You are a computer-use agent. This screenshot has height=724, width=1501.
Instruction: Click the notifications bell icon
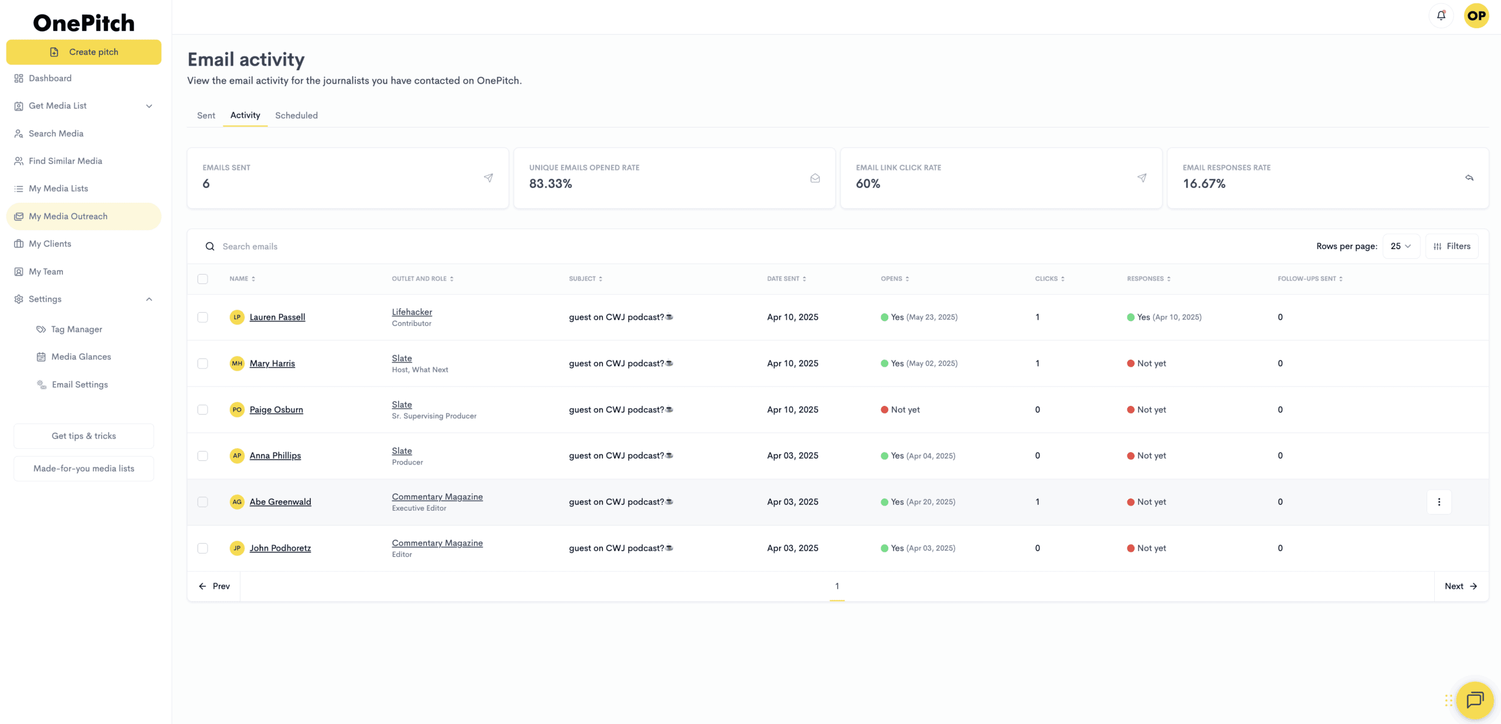click(1441, 16)
